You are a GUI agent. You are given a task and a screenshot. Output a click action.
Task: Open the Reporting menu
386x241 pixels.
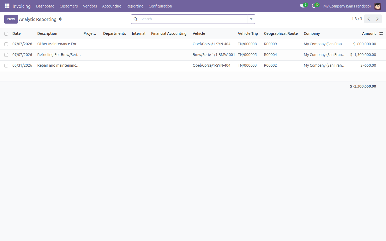(x=135, y=6)
